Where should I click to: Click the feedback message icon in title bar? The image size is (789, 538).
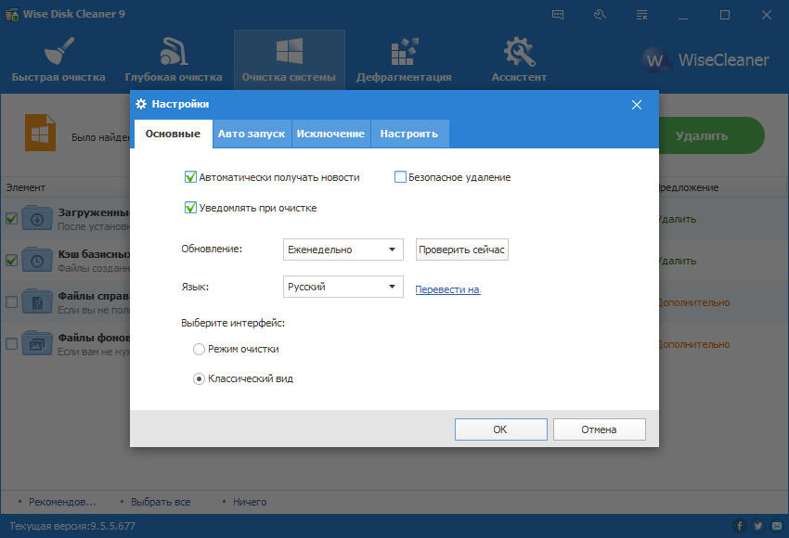click(x=558, y=15)
